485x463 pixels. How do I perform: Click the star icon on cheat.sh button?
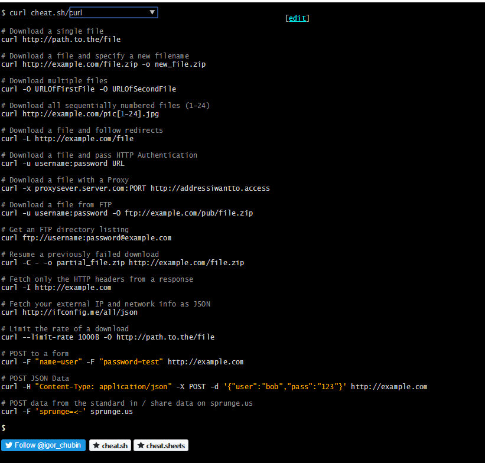96,445
